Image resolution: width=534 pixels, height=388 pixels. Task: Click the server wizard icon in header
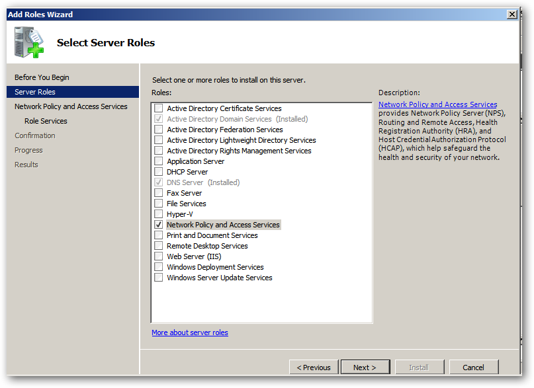[29, 43]
